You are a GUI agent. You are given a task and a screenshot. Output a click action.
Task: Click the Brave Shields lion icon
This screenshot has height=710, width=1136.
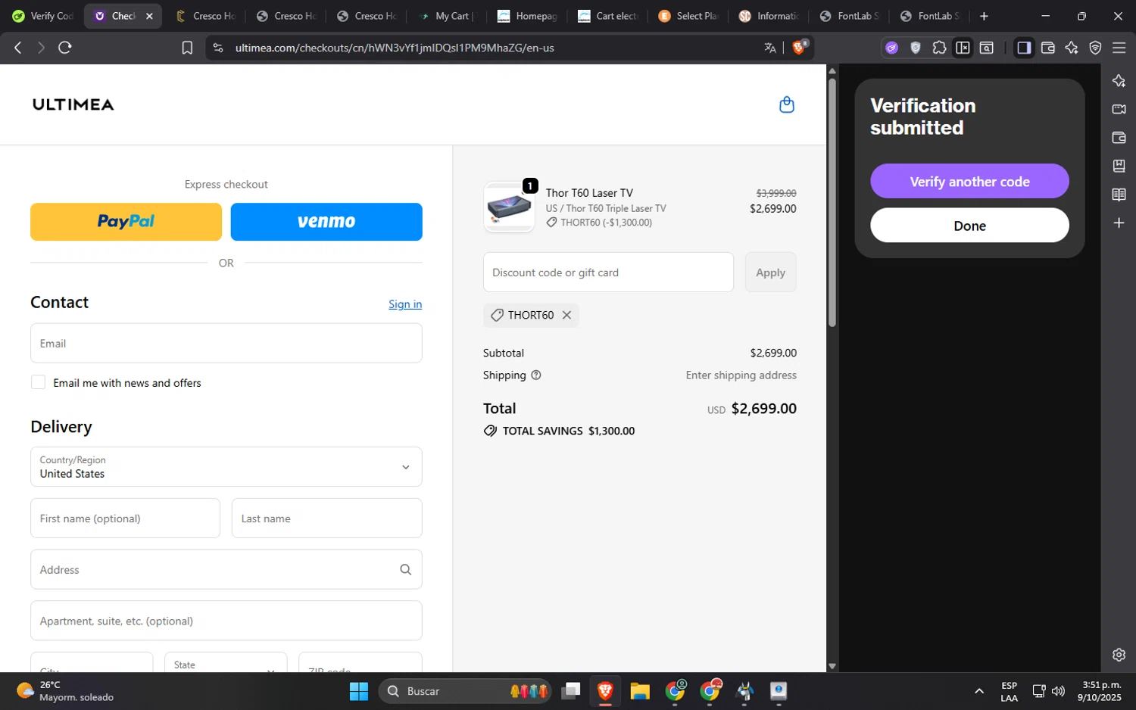[799, 48]
